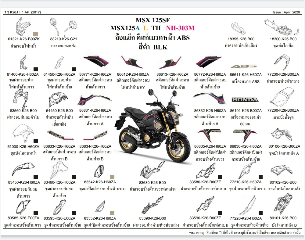Click the MSX sticker image above 86833-K26-H60ZA
The image size is (305, 240).
[60, 135]
